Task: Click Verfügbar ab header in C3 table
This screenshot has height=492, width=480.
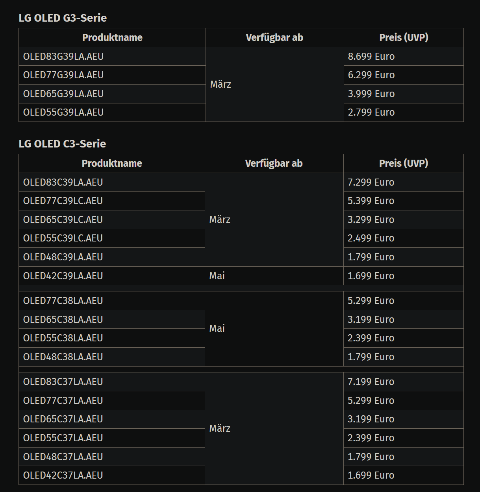Action: pyautogui.click(x=274, y=163)
